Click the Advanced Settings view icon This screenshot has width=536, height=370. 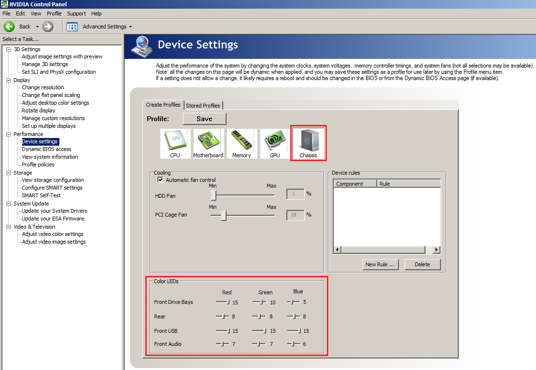coord(72,27)
